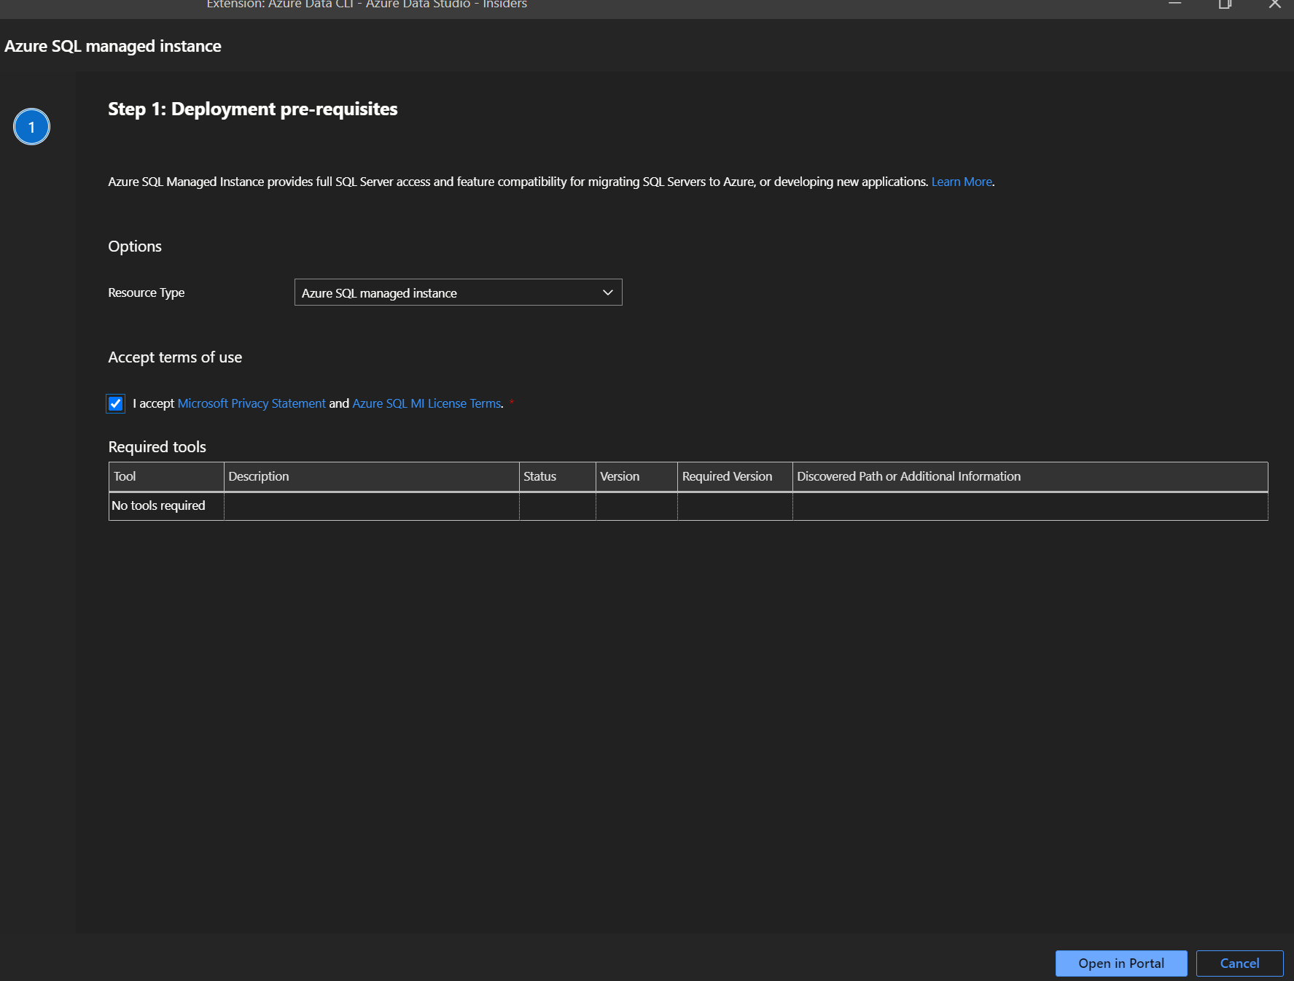Open the Learn More link
This screenshot has height=981, width=1294.
(x=961, y=182)
